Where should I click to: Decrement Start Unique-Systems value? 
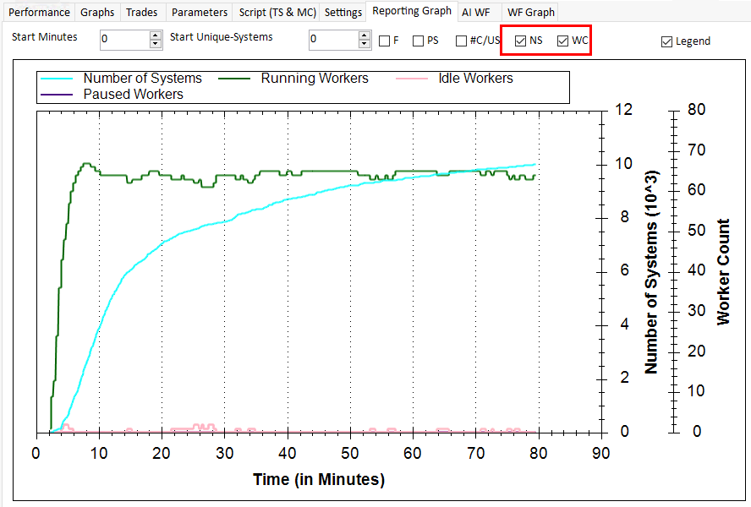[x=365, y=44]
